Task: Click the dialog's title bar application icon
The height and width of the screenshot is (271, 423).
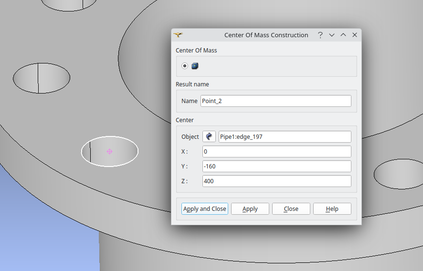Action: (x=178, y=35)
